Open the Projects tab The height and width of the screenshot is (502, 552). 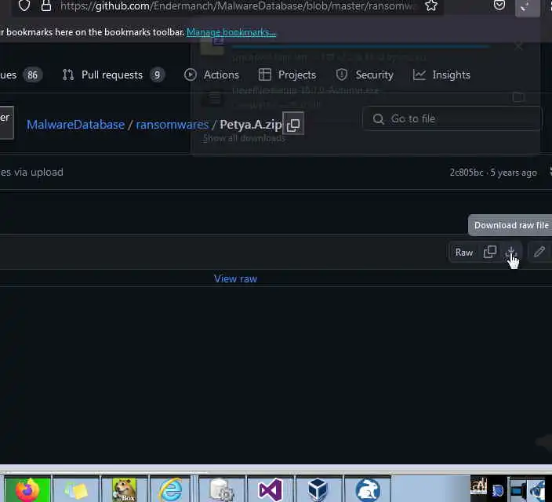pos(287,75)
